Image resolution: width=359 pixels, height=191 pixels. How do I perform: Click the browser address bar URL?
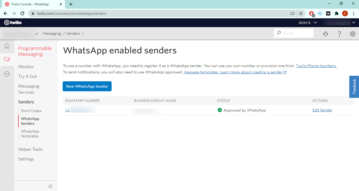[x=72, y=13]
